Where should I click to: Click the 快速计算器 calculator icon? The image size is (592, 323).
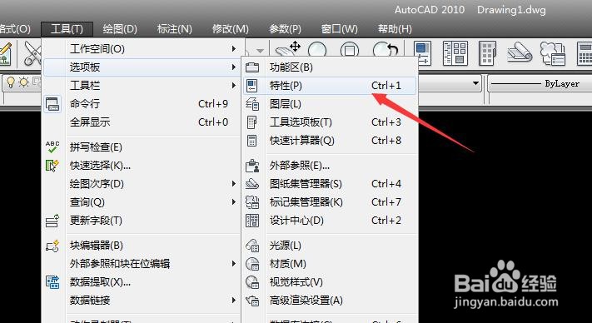click(x=251, y=141)
